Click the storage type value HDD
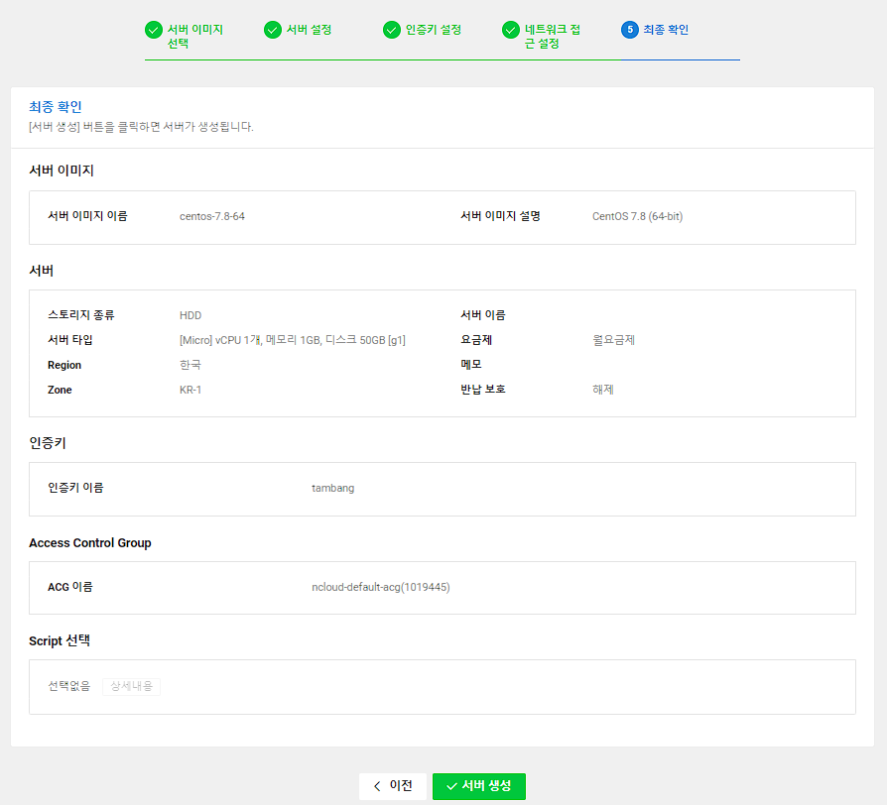Viewport: 887px width, 805px height. coord(190,315)
